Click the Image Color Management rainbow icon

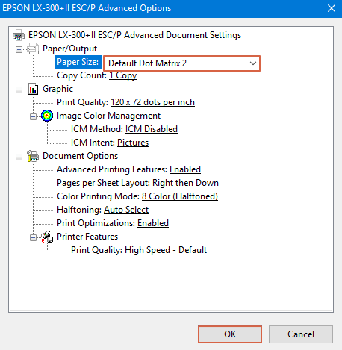tap(47, 116)
